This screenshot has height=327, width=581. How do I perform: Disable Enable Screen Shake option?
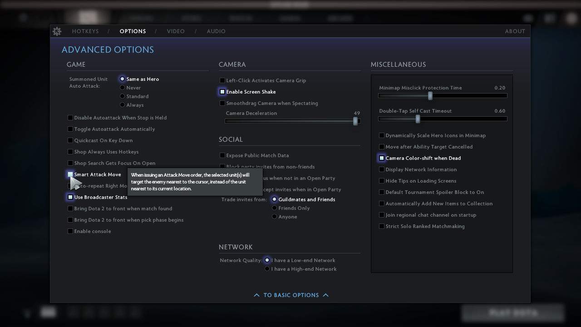222,92
